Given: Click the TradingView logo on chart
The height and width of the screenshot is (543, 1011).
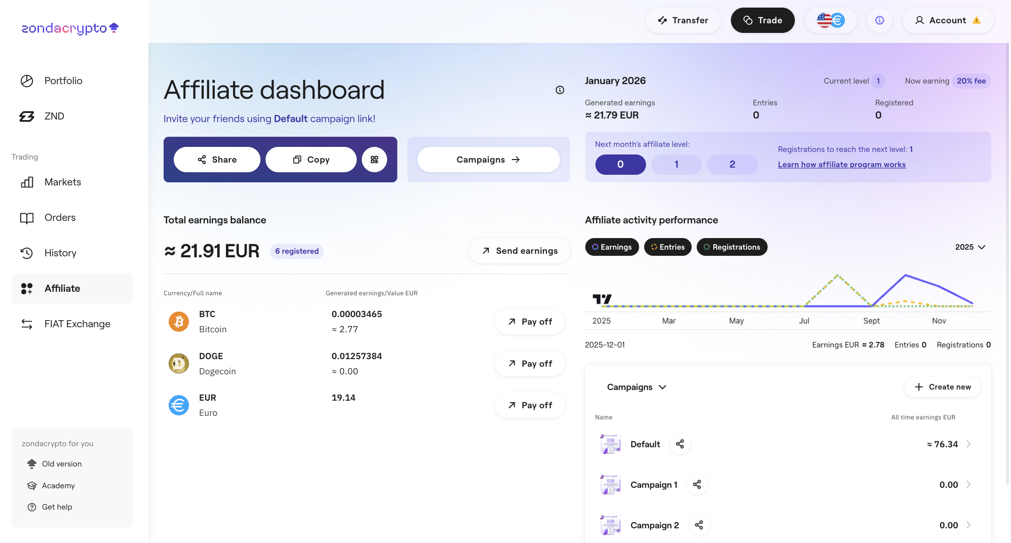Looking at the screenshot, I should point(602,299).
